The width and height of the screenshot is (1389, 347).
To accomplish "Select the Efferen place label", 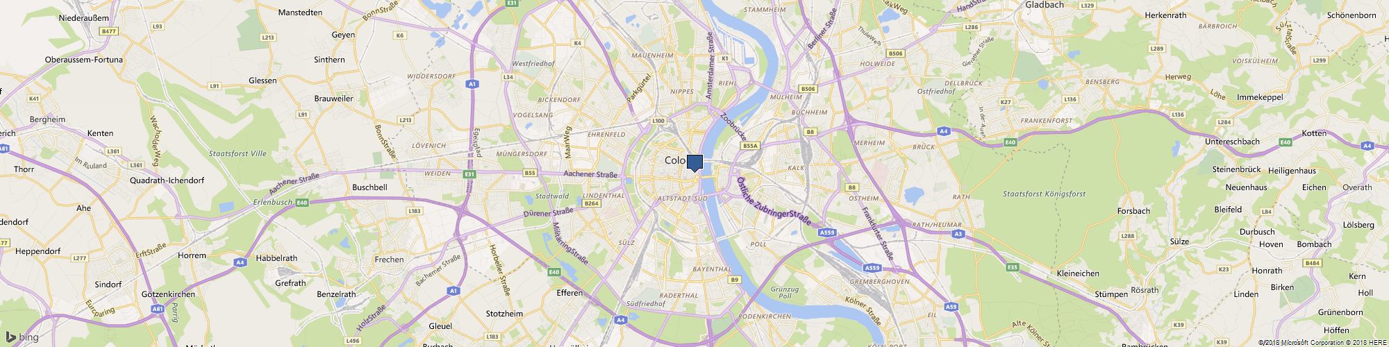I will pos(570,293).
